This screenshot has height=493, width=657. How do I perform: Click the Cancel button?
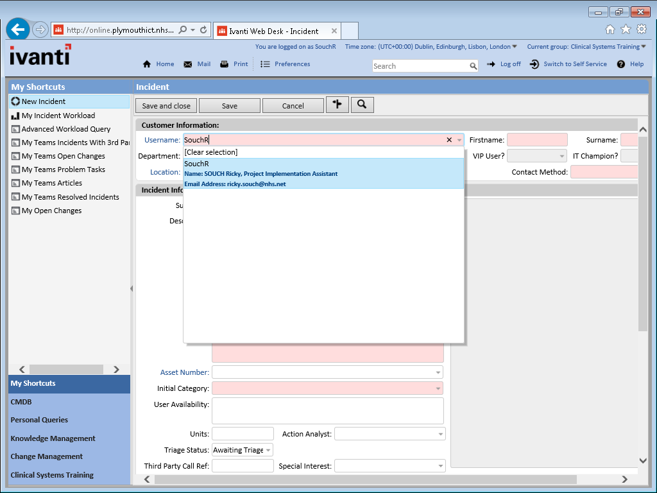pos(293,106)
